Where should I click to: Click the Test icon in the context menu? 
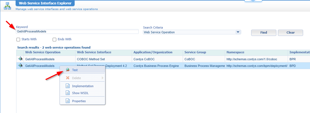[x=67, y=70]
